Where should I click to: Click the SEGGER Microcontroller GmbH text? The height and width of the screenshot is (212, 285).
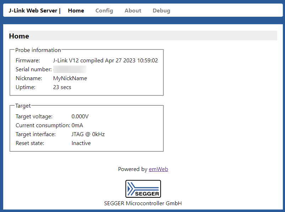click(143, 203)
